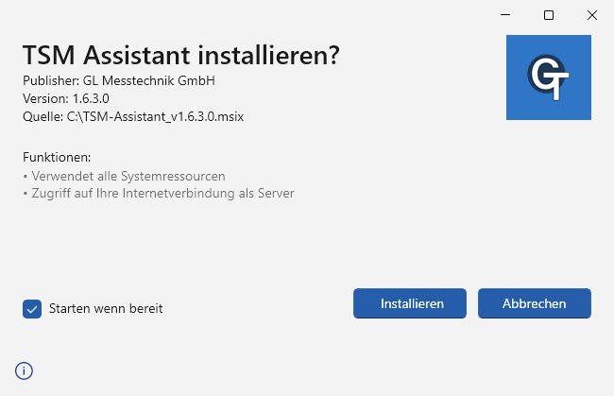Click the 'Quelle:' field label
Screen dimensions: 614x396
(42, 117)
